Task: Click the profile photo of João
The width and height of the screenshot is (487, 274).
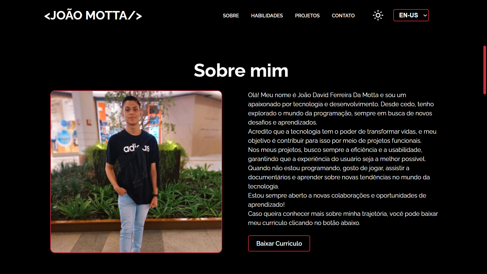Action: (136, 172)
